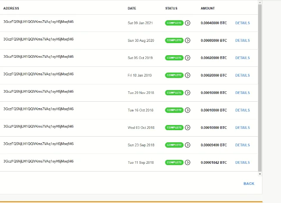The height and width of the screenshot is (203, 281).
Task: Click the arrow icon for Wed 03 Oct 2018
Action: 187,128
